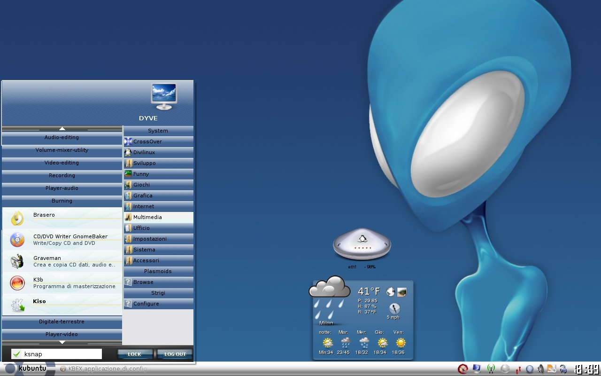Click the DYVE monitor user icon

coord(164,96)
